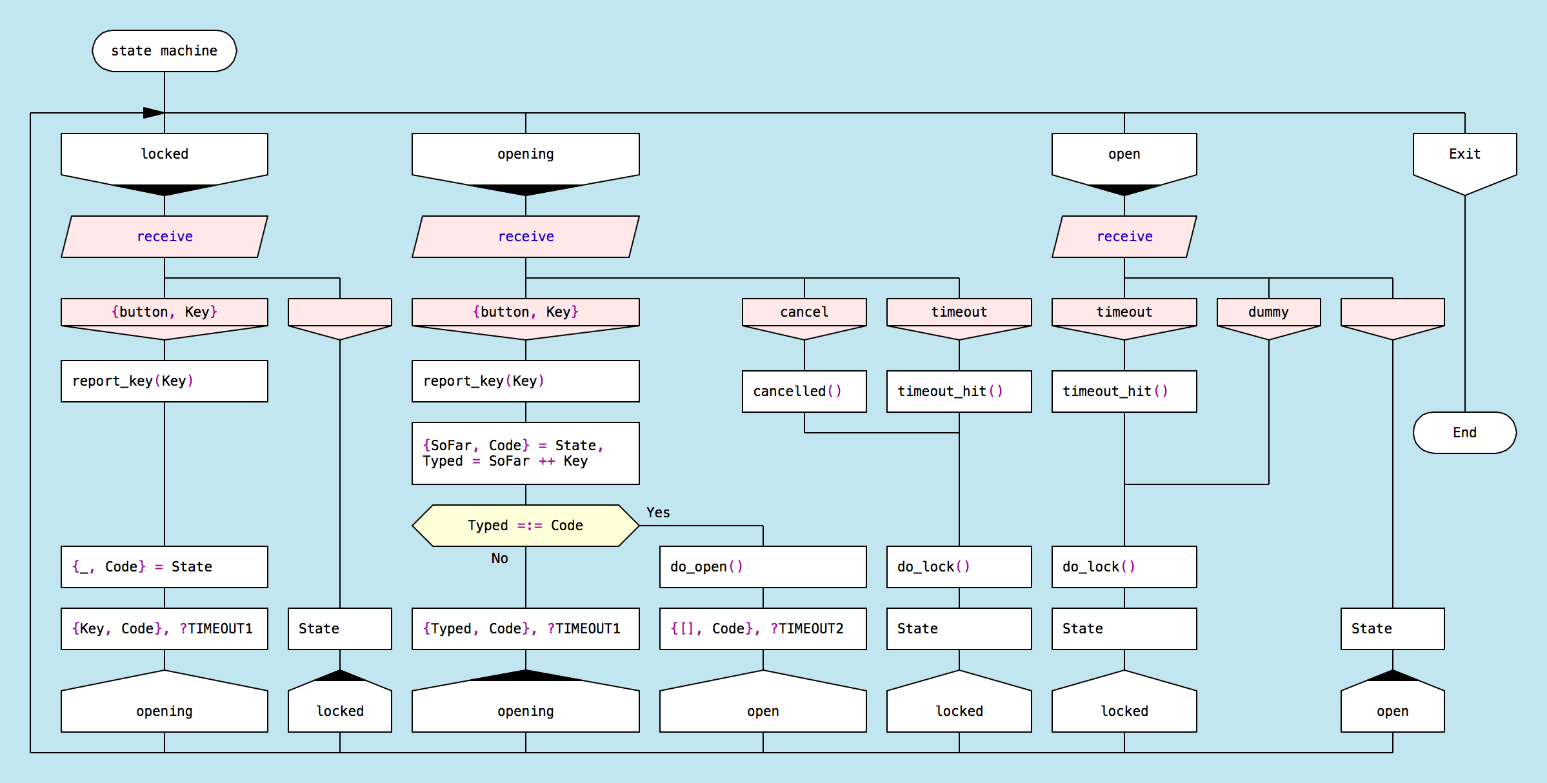Click the 'Yes' branch label
1547x783 pixels.
[658, 513]
